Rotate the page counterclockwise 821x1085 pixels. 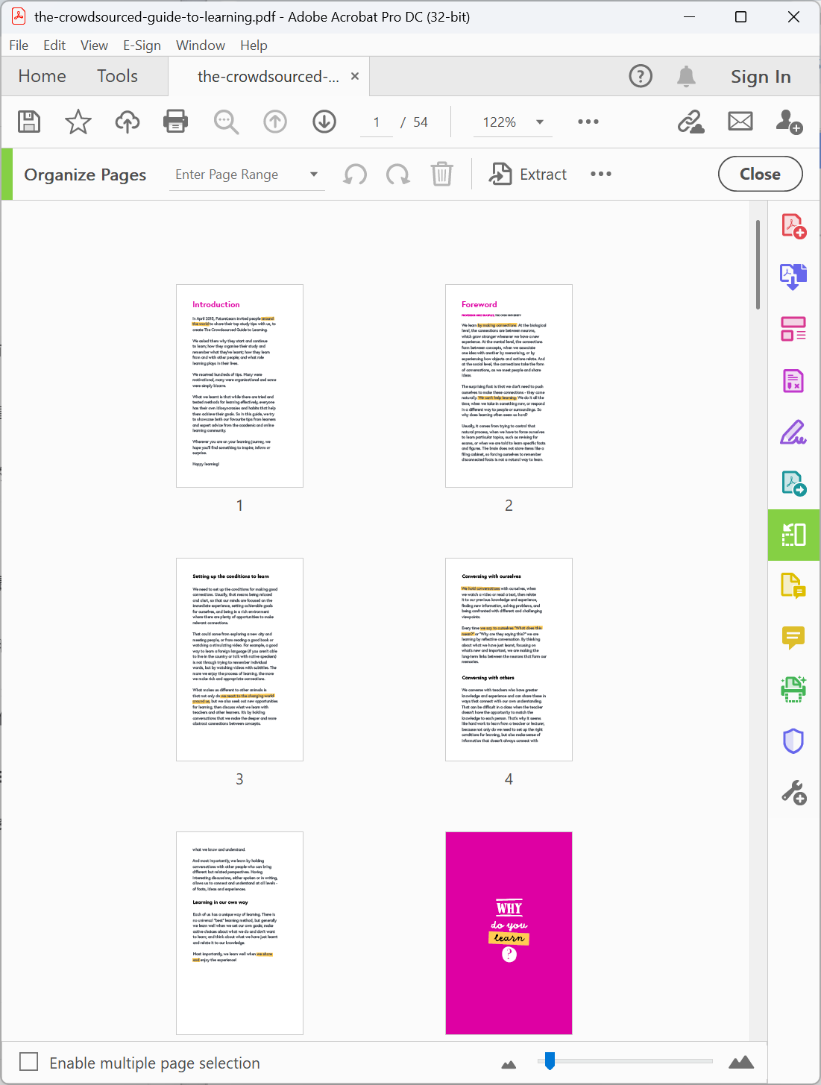pos(355,174)
